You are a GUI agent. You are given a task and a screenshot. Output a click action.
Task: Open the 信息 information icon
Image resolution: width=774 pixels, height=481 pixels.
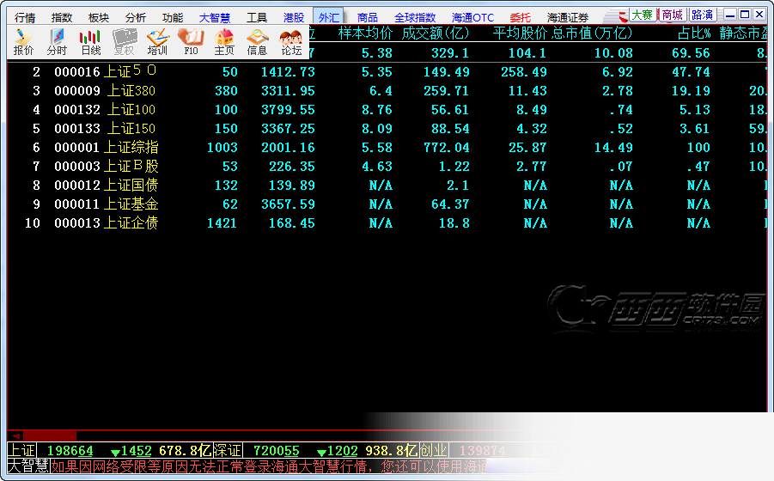tap(257, 42)
